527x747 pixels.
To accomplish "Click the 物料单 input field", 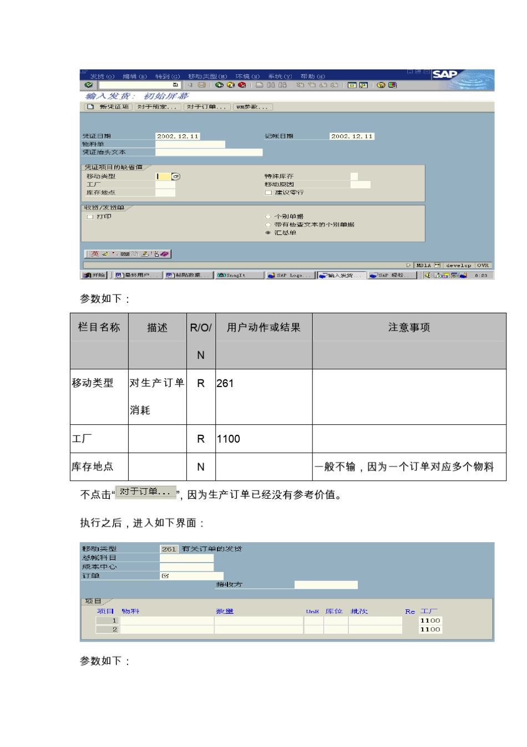I will (x=190, y=144).
